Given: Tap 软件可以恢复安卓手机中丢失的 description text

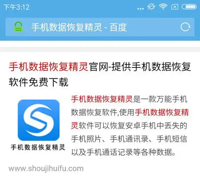Looking at the screenshot, I should [133, 126].
